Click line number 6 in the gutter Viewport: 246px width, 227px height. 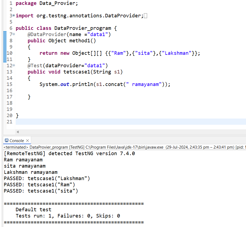(11, 28)
